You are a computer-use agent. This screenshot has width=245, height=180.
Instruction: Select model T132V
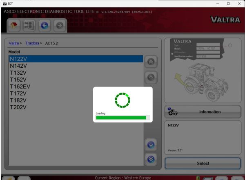(x=76, y=73)
